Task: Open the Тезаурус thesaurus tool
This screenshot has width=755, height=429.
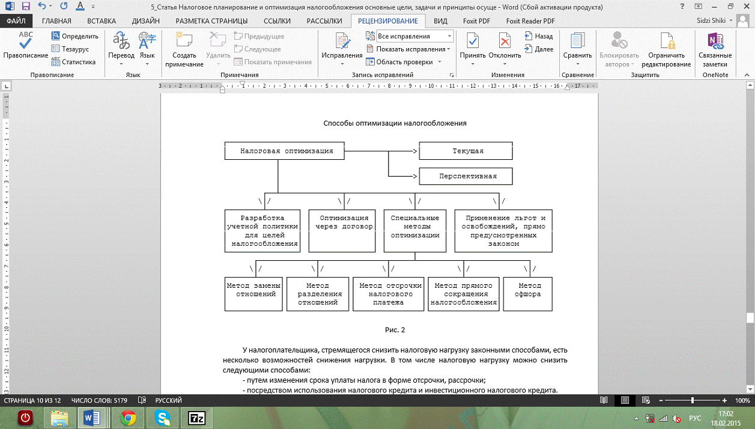Action: pyautogui.click(x=70, y=49)
